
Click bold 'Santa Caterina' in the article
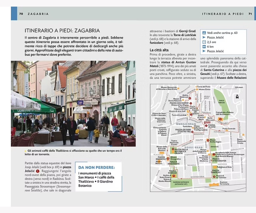coord(214,70)
